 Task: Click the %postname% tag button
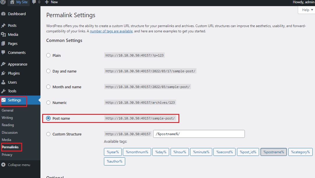274,152
